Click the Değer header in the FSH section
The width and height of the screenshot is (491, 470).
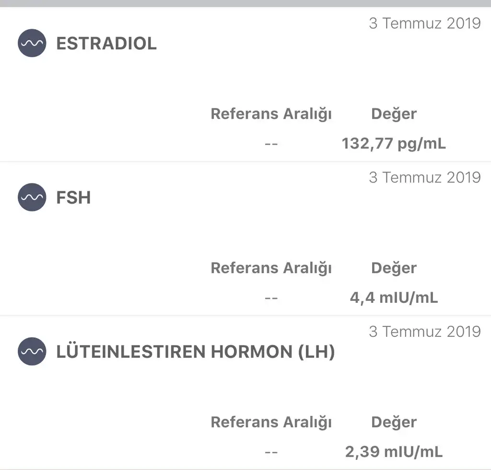pos(394,268)
